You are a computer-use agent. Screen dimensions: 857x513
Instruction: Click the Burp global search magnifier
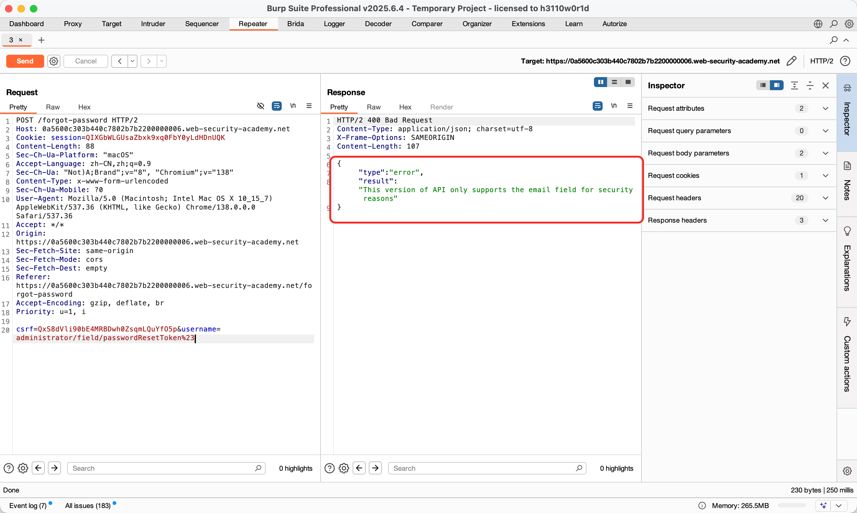[x=834, y=24]
